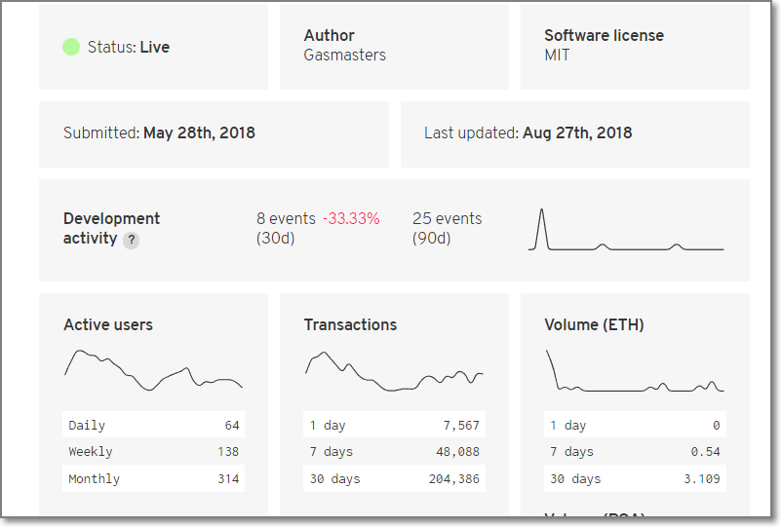This screenshot has width=781, height=527.
Task: Click the Last updated date Aug 27th, 2018
Action: 577,133
